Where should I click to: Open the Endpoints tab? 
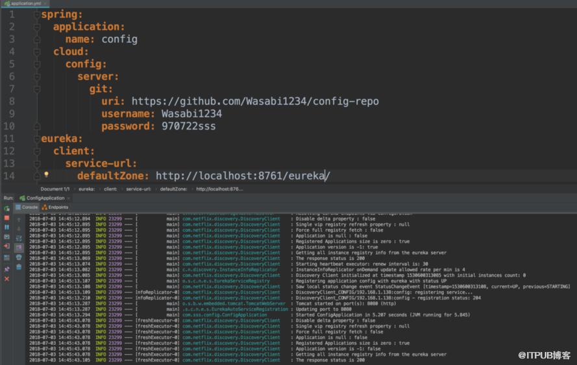(55, 207)
